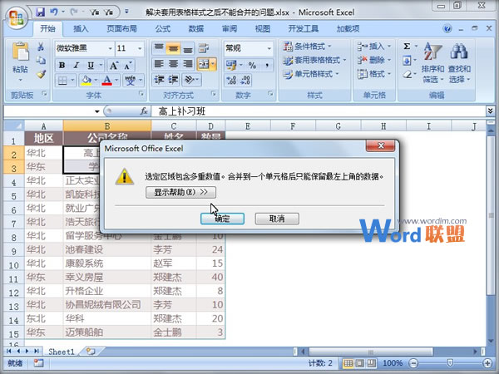Switch to the 页面布局 tab
The image size is (499, 374).
(x=121, y=28)
